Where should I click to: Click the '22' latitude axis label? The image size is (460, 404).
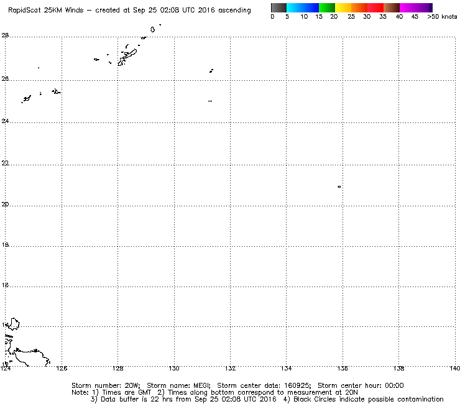(5, 163)
